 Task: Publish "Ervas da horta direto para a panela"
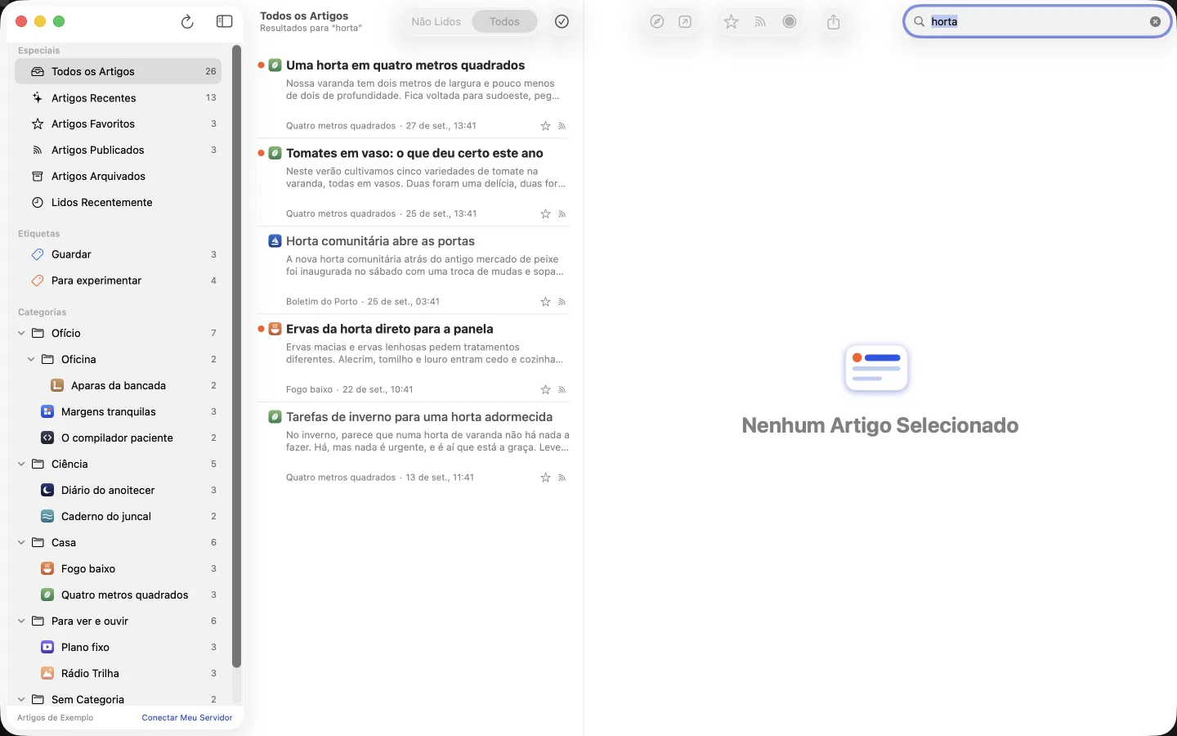click(x=562, y=390)
